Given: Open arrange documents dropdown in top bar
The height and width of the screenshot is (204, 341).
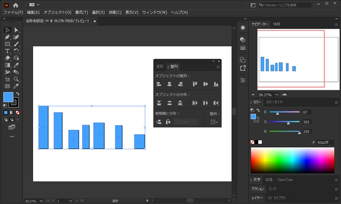Looking at the screenshot, I should point(35,5).
